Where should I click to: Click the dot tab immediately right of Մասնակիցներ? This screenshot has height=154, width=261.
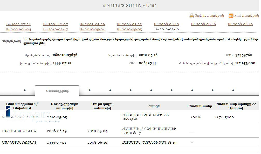tap(90, 90)
